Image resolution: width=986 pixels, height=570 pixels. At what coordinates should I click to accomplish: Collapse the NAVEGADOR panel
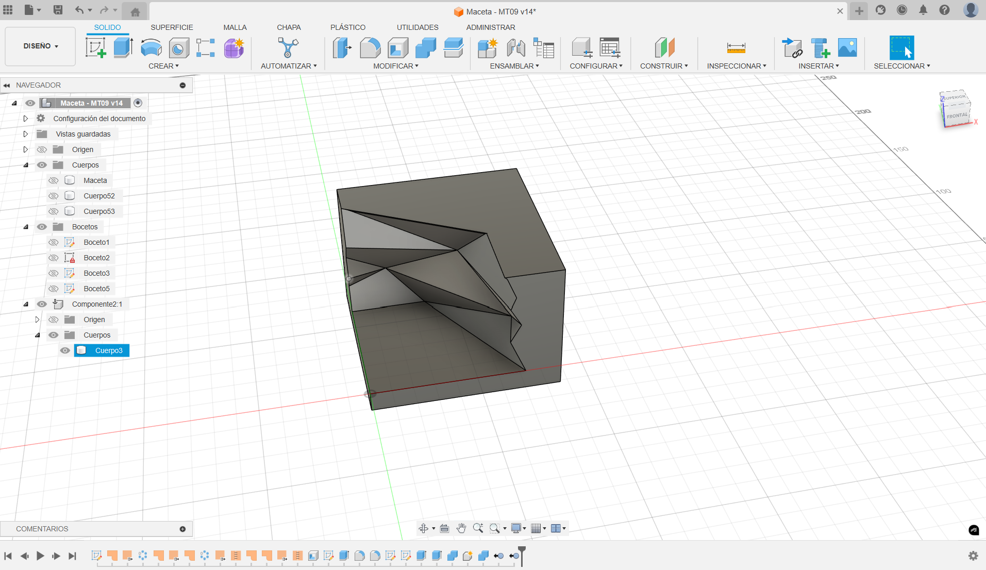7,85
